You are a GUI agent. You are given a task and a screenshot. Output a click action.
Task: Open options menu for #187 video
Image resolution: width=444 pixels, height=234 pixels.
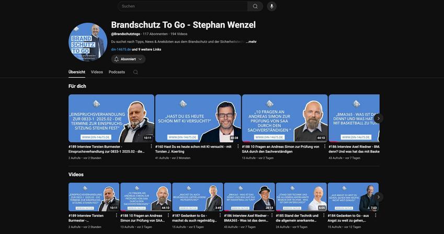coord(220,215)
